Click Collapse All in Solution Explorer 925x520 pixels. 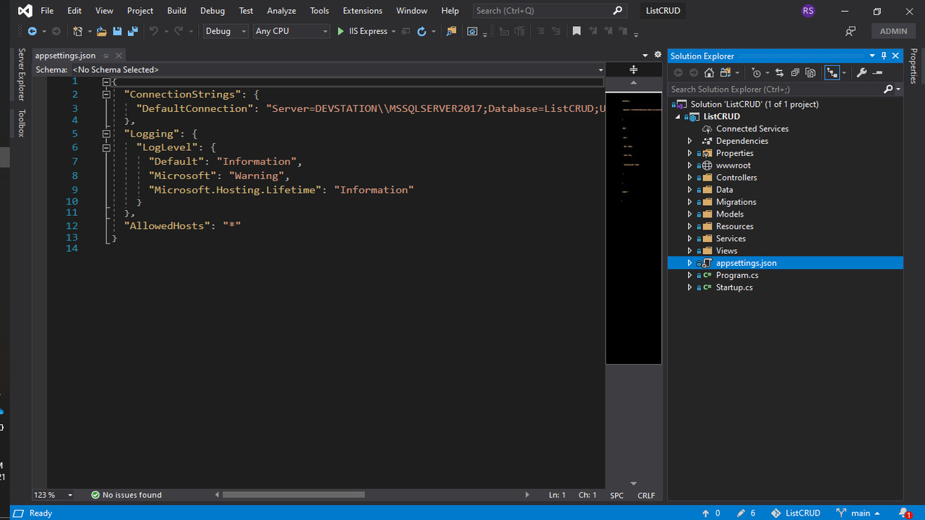[x=795, y=73]
